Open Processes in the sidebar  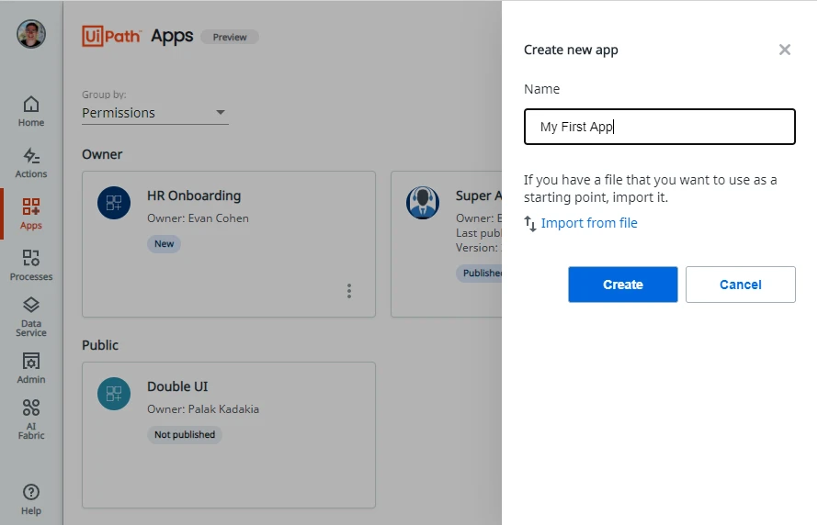tap(31, 265)
